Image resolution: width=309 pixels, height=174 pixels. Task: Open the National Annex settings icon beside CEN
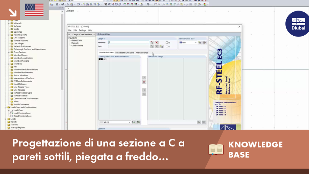point(200,43)
